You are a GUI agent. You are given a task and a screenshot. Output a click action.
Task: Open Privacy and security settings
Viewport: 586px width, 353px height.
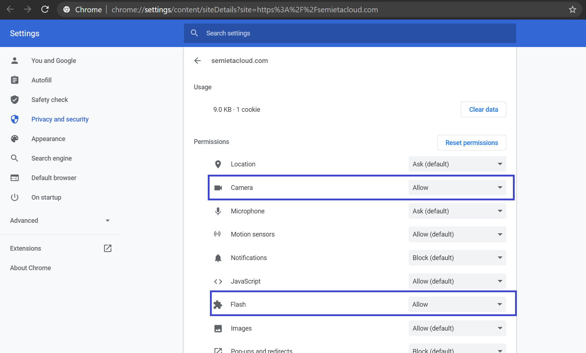coord(60,119)
